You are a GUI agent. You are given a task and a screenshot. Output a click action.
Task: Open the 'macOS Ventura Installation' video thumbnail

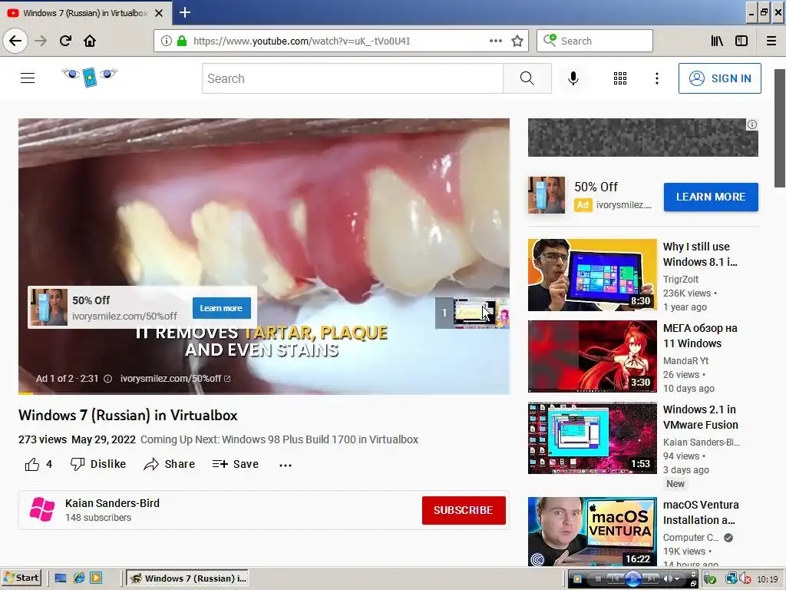click(x=592, y=532)
